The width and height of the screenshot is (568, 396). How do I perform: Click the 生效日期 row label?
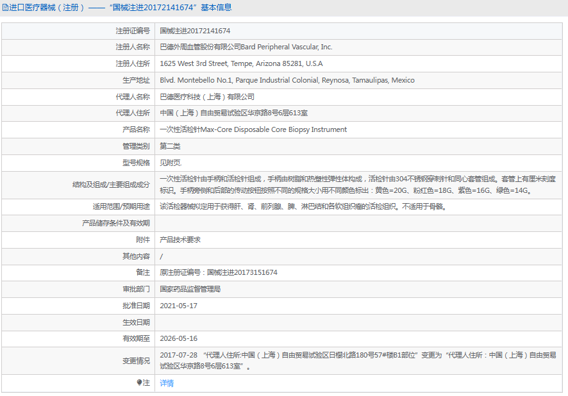(136, 322)
